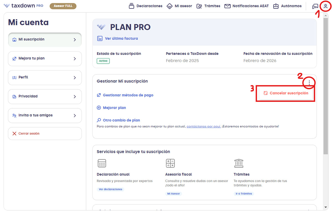The height and width of the screenshot is (213, 332).
Task: Click the Febrero de 2025 date
Action: pos(182,61)
